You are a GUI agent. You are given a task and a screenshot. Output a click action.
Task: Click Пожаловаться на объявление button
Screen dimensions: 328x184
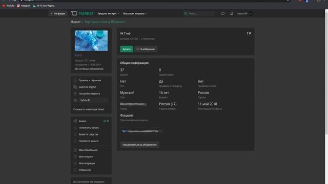point(139,145)
